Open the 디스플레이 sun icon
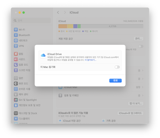Viewport: 160px width, 138px height. click(16, 119)
